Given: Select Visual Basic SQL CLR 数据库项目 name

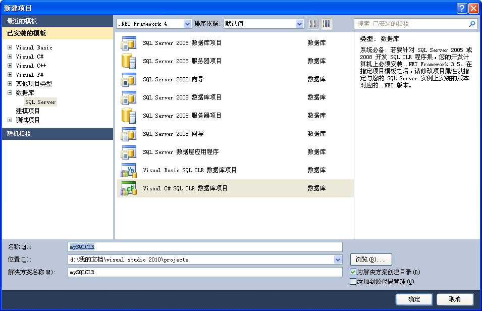Looking at the screenshot, I should coord(190,170).
